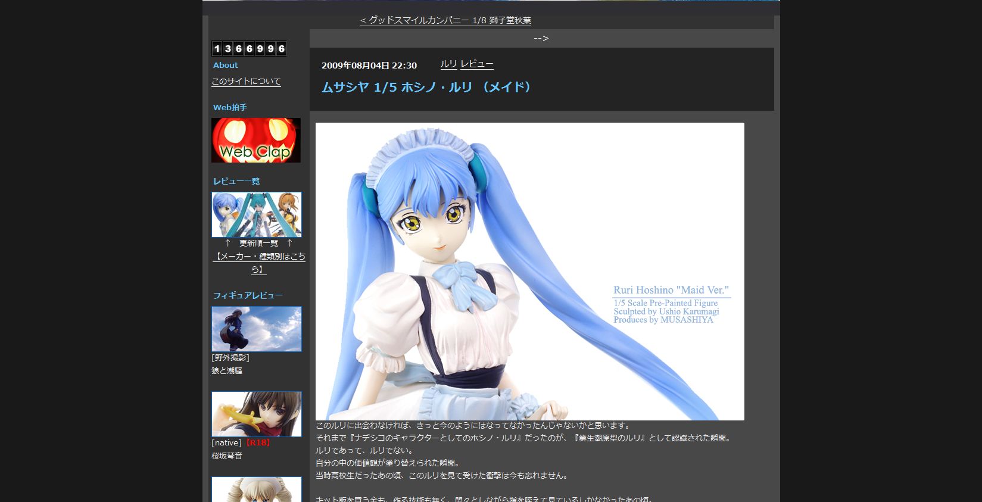This screenshot has width=982, height=502.
Task: Open the ルリ category link
Action: coord(448,64)
